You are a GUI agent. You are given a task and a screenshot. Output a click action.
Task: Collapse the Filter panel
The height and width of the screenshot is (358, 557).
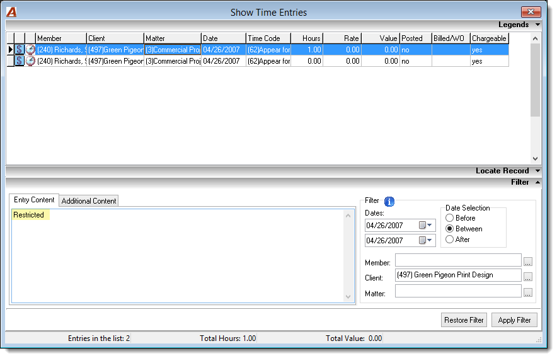[x=537, y=182]
